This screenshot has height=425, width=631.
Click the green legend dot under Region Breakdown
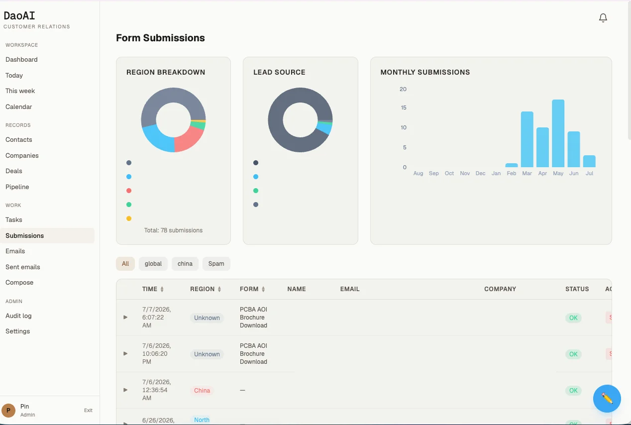129,205
